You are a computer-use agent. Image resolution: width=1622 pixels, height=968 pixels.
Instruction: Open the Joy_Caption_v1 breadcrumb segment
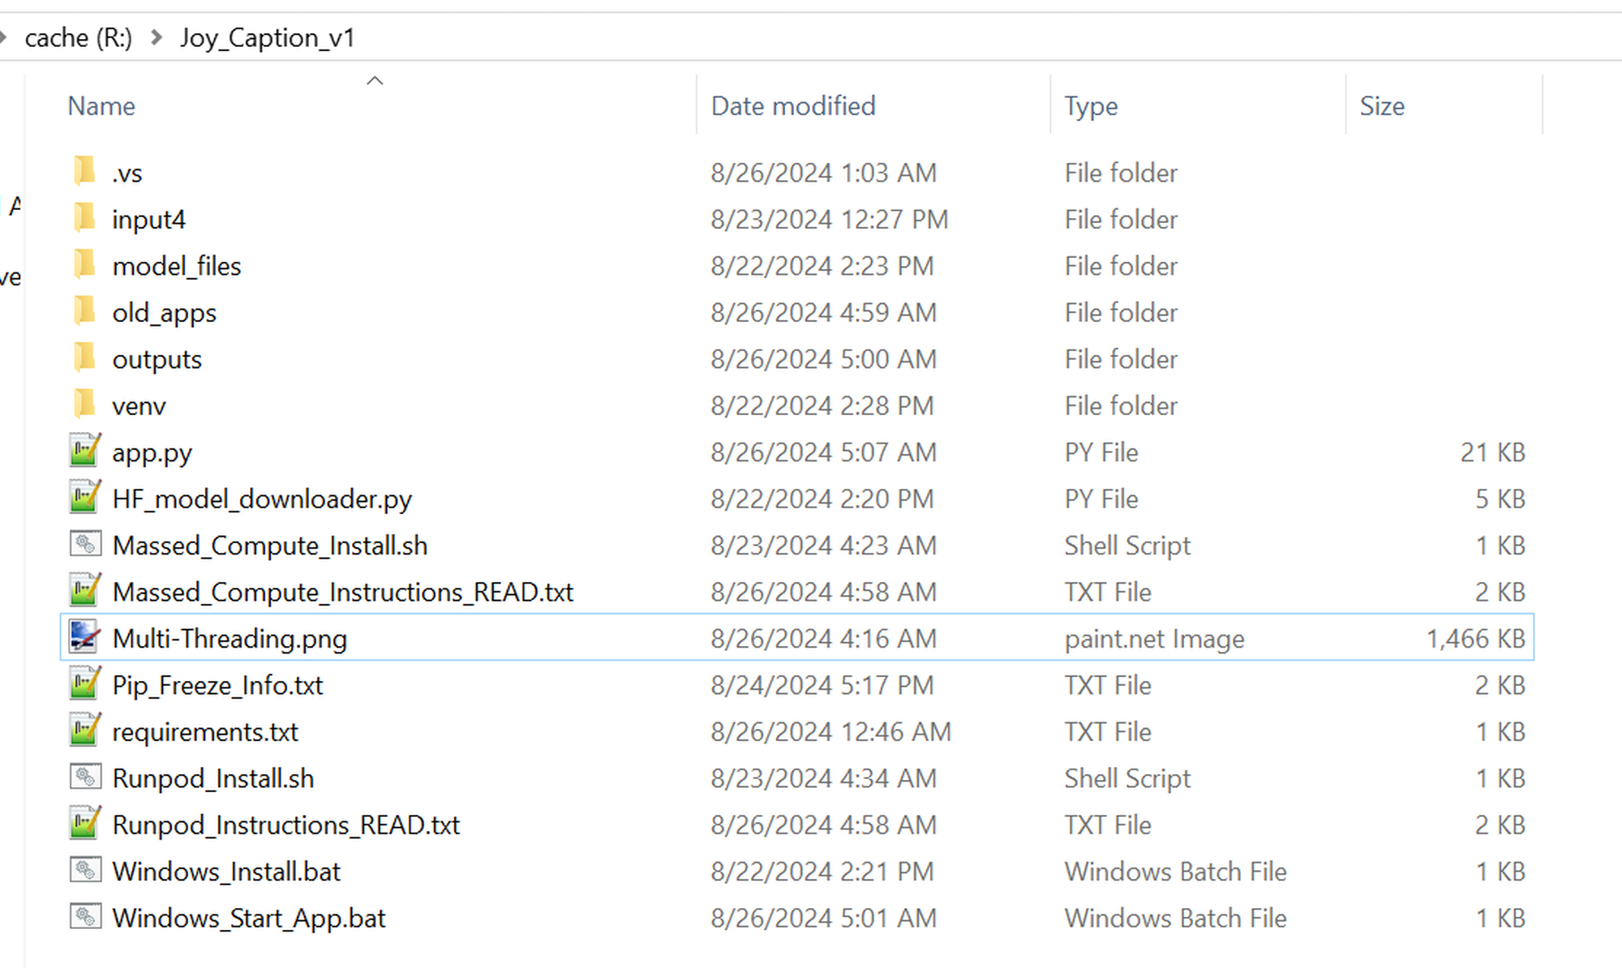point(268,37)
